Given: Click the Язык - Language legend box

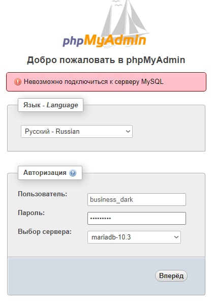Looking at the screenshot, I should coord(50,105).
